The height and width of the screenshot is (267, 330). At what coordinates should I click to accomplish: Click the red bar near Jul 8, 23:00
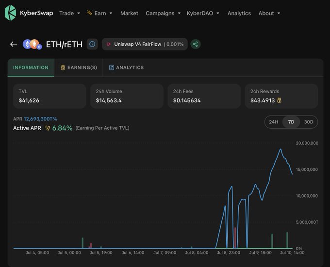(x=235, y=238)
